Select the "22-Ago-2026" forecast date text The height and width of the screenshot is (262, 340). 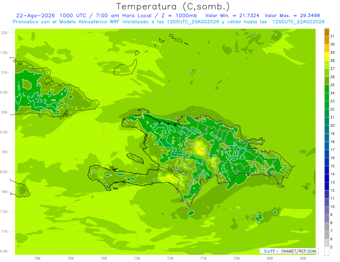(x=35, y=16)
